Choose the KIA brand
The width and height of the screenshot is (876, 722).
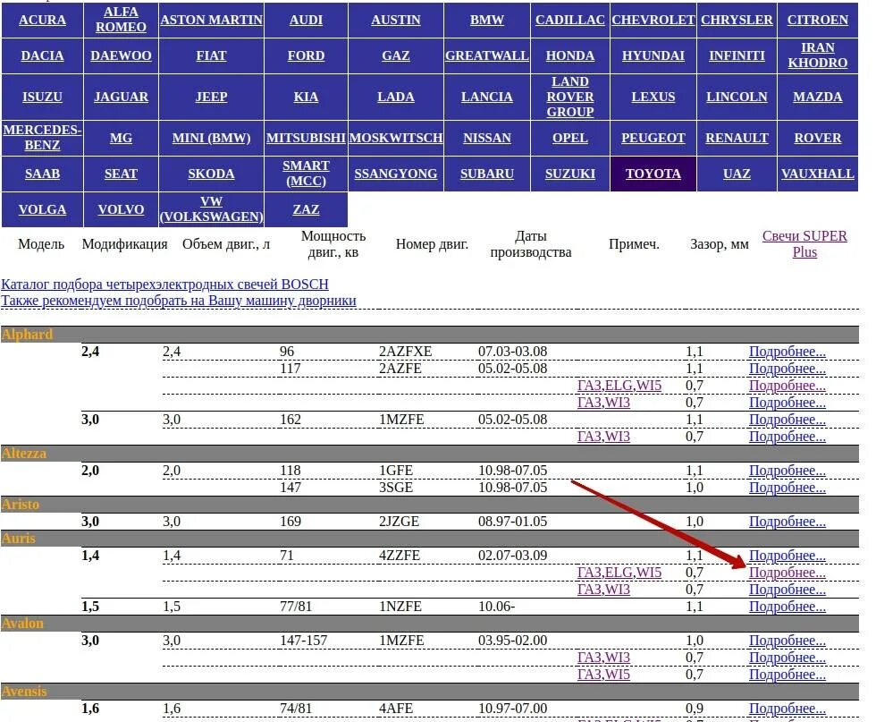[306, 97]
